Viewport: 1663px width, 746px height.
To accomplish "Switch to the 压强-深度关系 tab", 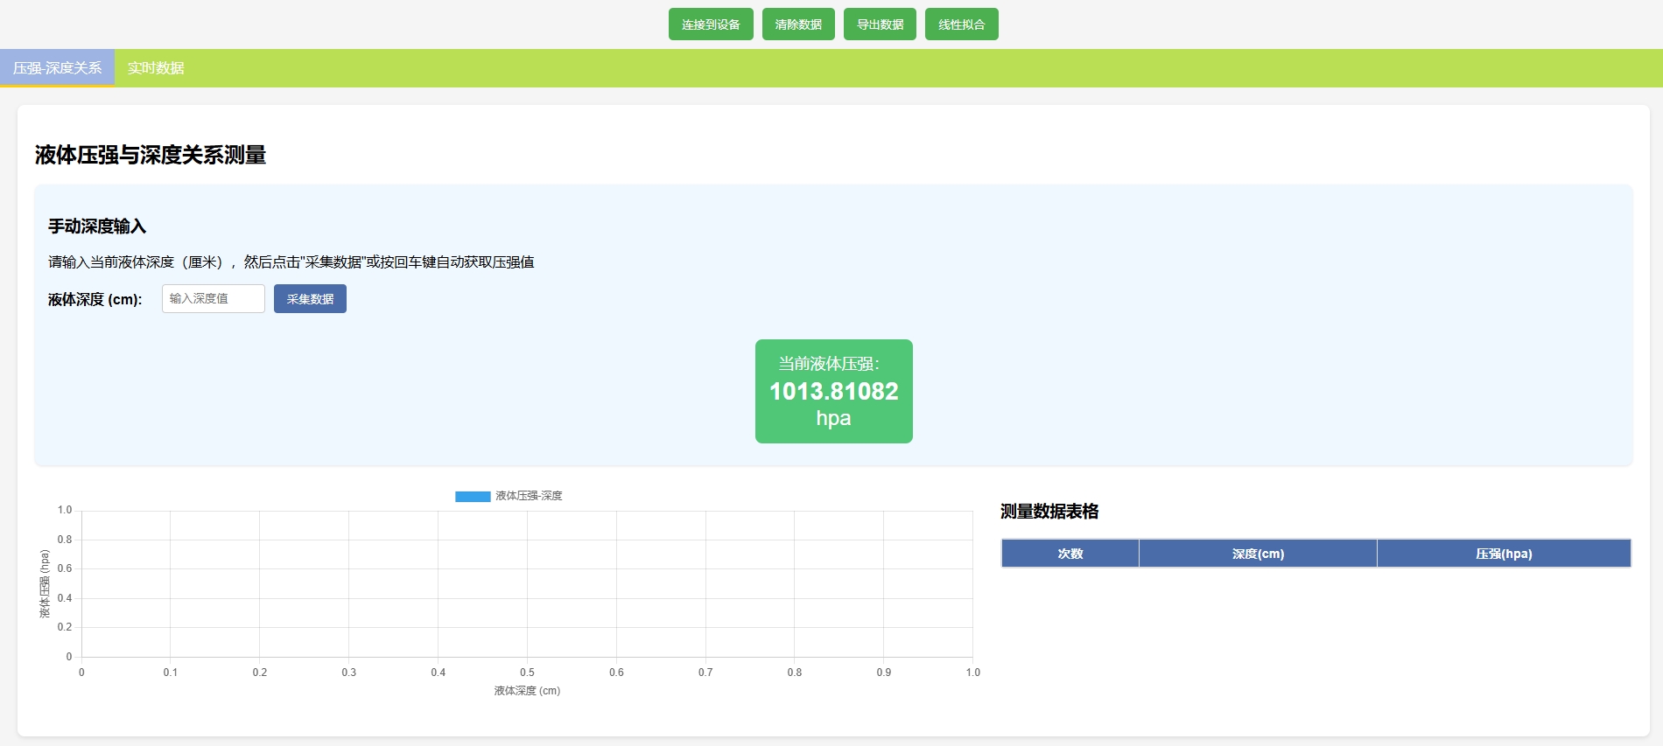I will pyautogui.click(x=57, y=68).
